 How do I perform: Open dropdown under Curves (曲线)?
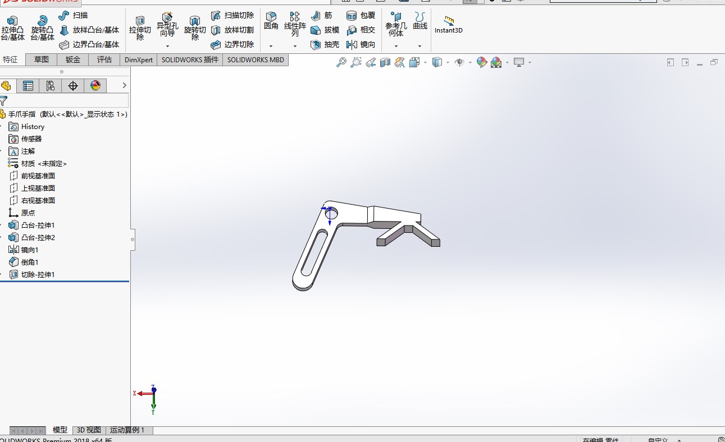tap(420, 46)
